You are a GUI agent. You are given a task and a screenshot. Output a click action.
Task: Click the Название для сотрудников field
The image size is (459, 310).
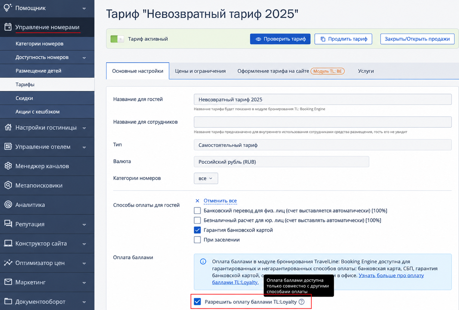click(323, 122)
